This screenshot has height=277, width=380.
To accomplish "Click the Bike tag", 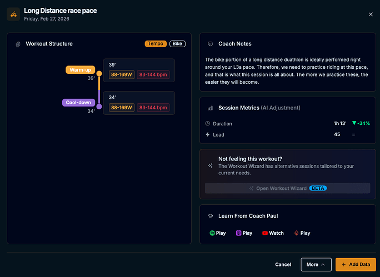I will 177,44.
